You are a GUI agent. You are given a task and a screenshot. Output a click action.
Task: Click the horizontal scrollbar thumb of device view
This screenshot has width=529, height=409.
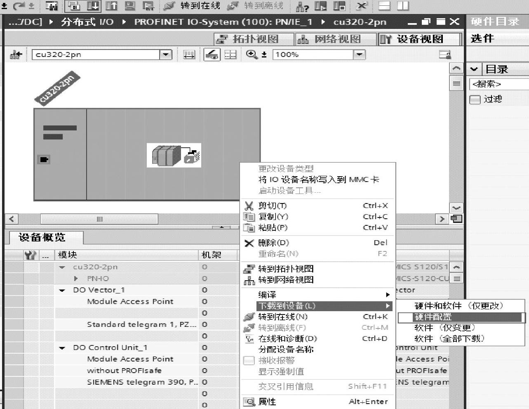pyautogui.click(x=99, y=219)
